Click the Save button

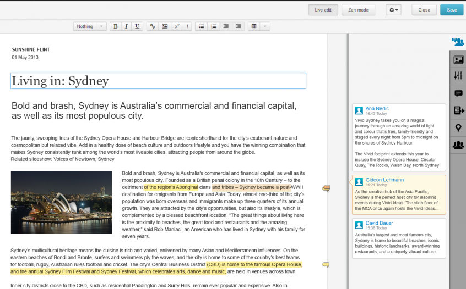452,10
